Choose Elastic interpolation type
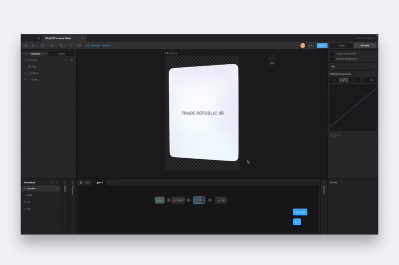399x265 pixels. click(362, 80)
